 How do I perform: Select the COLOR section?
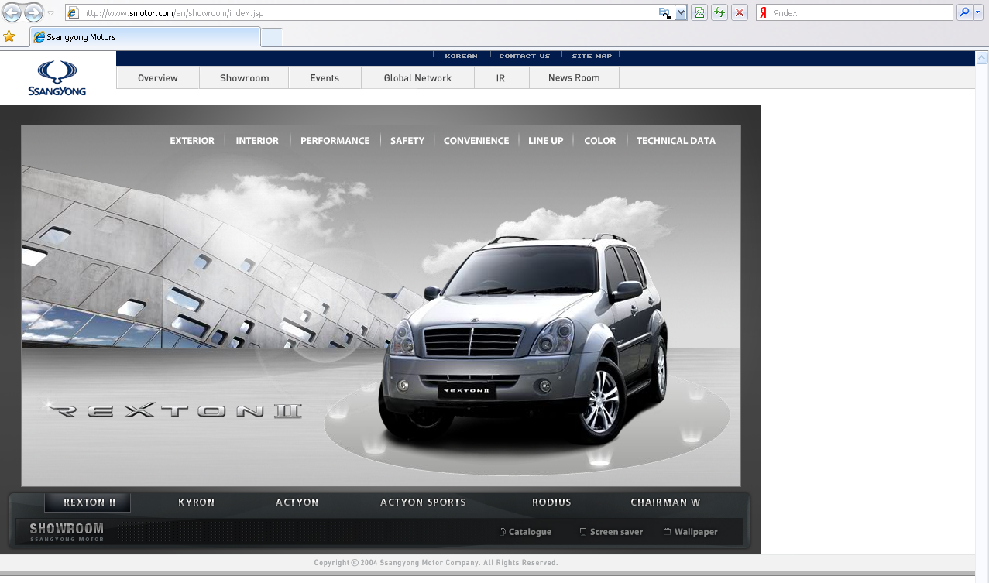click(600, 141)
